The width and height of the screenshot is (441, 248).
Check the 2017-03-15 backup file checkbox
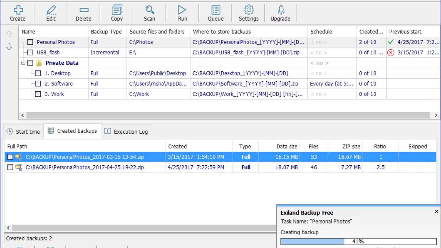click(x=10, y=157)
